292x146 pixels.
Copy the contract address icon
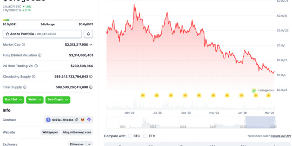[77, 120]
